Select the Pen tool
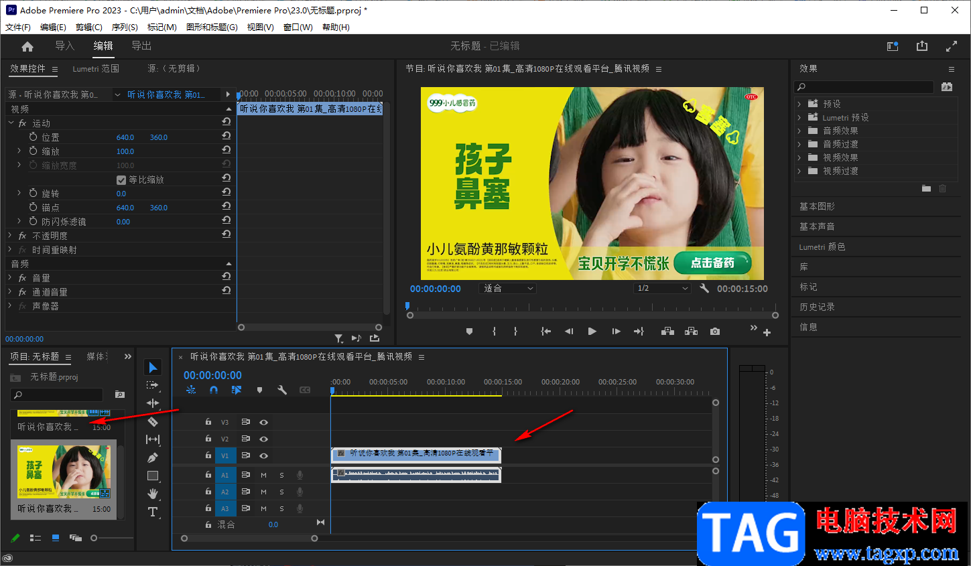971x566 pixels. (153, 457)
